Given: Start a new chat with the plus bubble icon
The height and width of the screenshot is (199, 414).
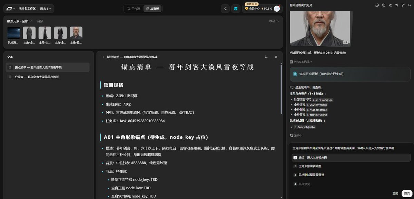Looking at the screenshot, I should (x=377, y=5).
